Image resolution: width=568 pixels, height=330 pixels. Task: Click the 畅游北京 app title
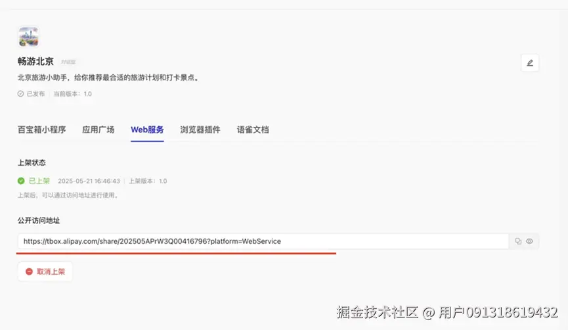click(x=35, y=61)
